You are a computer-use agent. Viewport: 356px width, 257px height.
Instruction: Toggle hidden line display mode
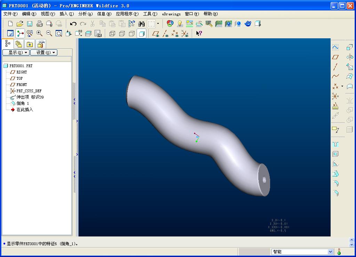(x=122, y=34)
